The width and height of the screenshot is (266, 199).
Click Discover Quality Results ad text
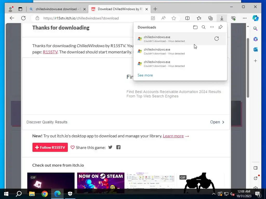pos(47,122)
